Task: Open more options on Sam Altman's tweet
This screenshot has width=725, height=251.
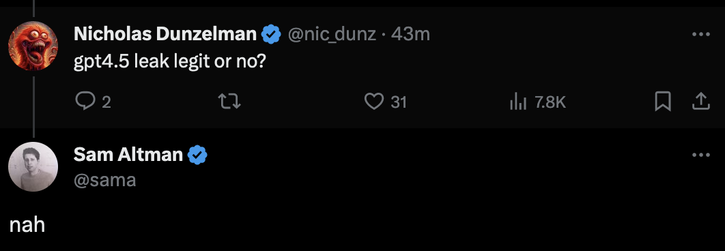Action: (x=701, y=156)
